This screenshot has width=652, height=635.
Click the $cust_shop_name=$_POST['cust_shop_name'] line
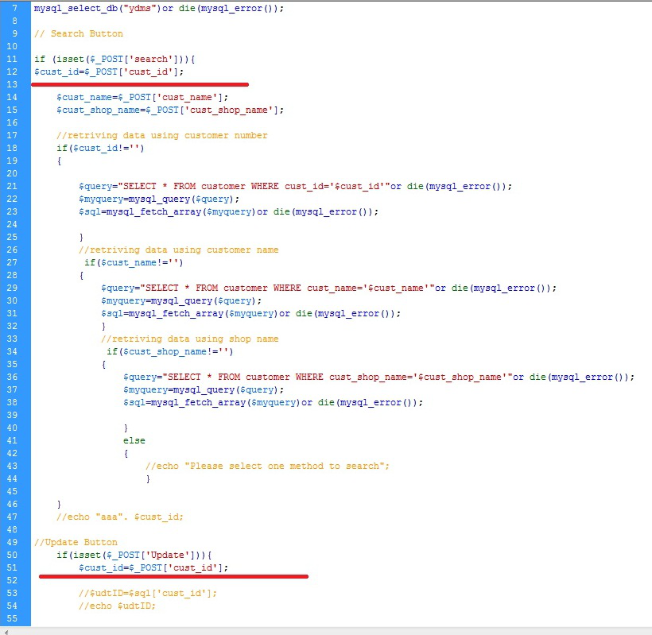tap(170, 110)
